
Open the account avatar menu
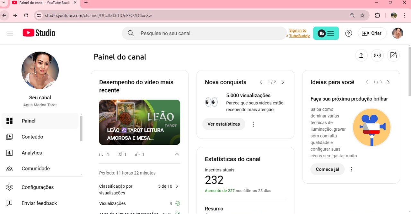398,33
